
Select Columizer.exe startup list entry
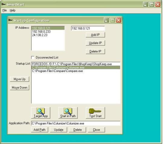(76, 67)
